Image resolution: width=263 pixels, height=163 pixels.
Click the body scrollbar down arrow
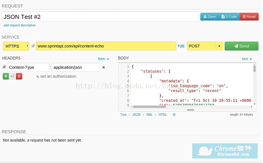click(255, 104)
